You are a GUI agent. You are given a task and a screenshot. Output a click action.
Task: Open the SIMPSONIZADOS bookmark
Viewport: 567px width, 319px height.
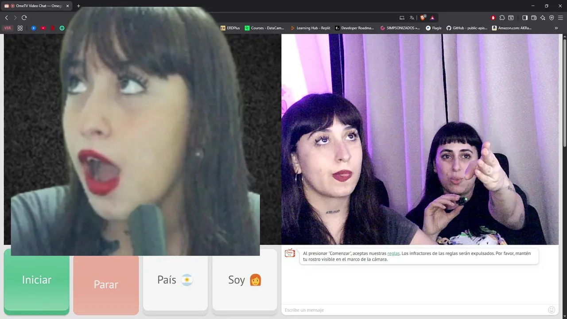click(400, 28)
